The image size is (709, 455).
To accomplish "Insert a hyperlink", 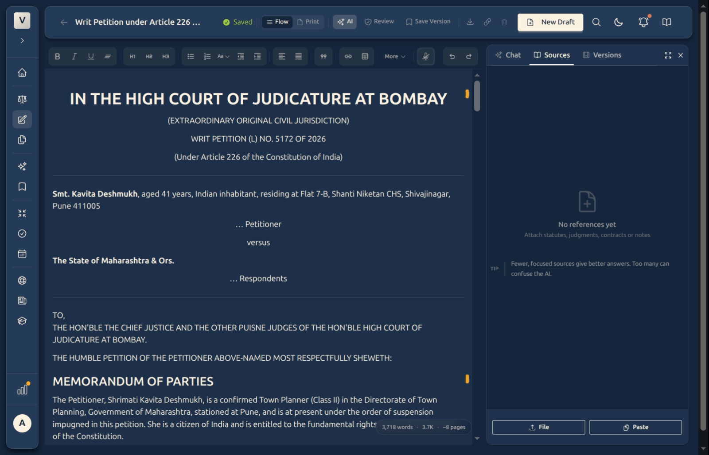I will coord(348,56).
